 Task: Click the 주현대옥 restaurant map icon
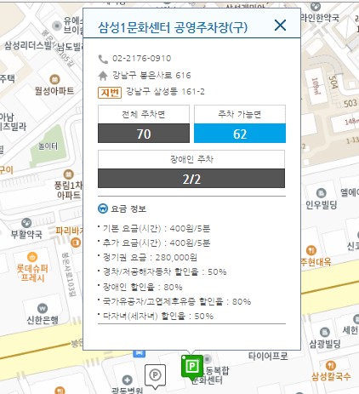311,250
